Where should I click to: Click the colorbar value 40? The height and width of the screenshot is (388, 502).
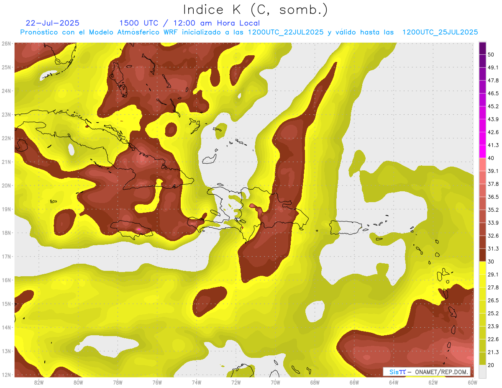click(491, 158)
